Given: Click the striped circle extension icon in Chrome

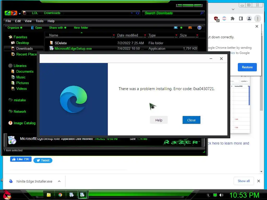Looking at the screenshot, I should (224, 18).
